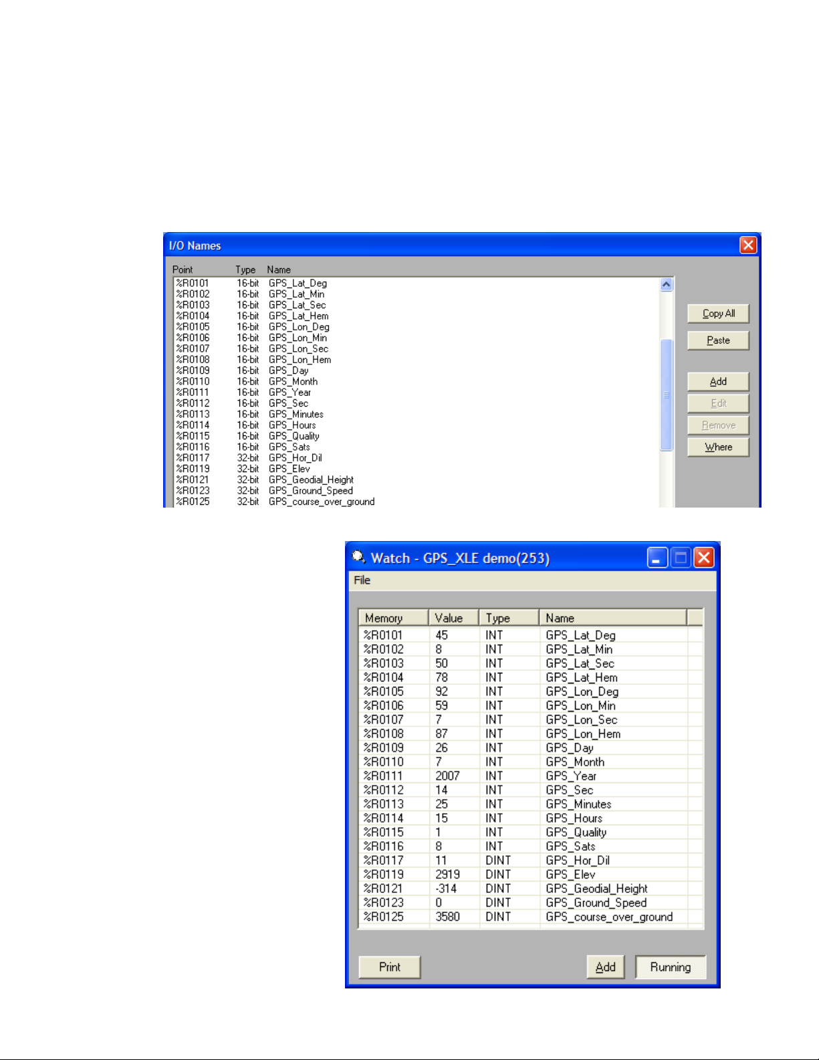This screenshot has width=819, height=1060.
Task: Click the Type column header in Watch
Action: pyautogui.click(x=509, y=618)
